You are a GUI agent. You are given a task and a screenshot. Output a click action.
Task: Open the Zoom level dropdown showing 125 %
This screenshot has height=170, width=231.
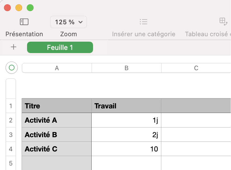pyautogui.click(x=68, y=22)
